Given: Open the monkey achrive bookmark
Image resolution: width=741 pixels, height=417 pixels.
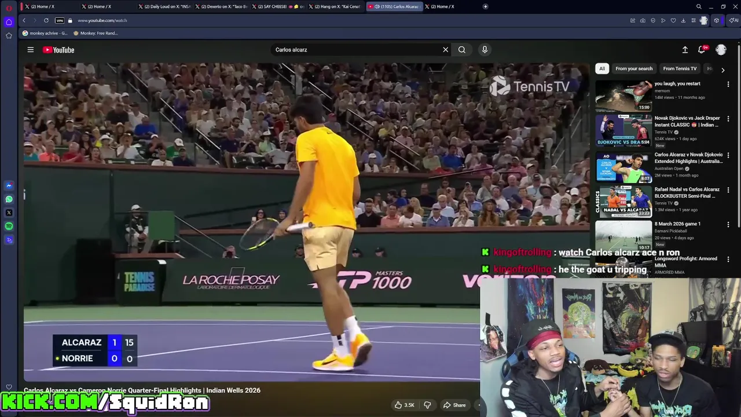Looking at the screenshot, I should (x=45, y=33).
